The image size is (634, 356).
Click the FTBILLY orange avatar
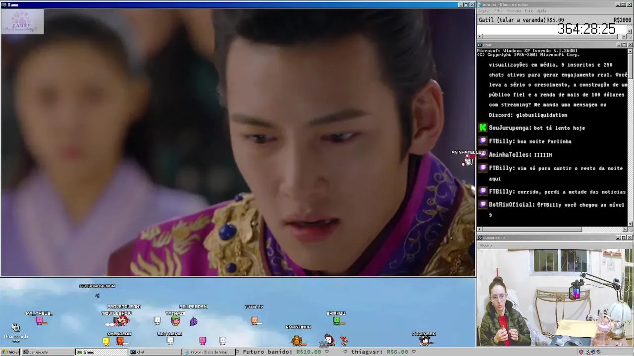click(x=255, y=320)
